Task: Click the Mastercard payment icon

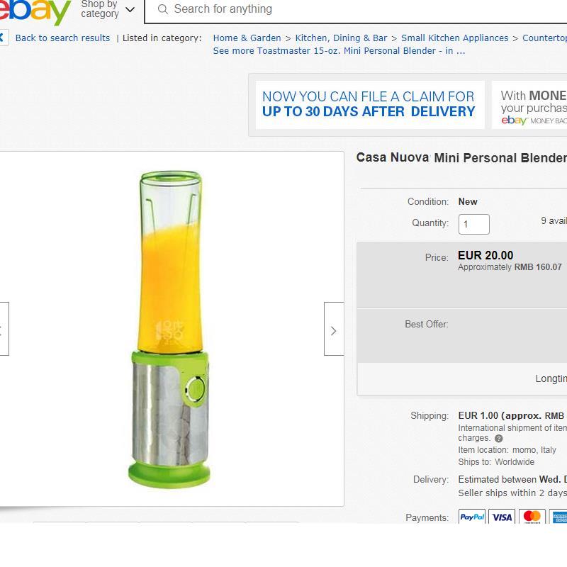Action: click(532, 517)
